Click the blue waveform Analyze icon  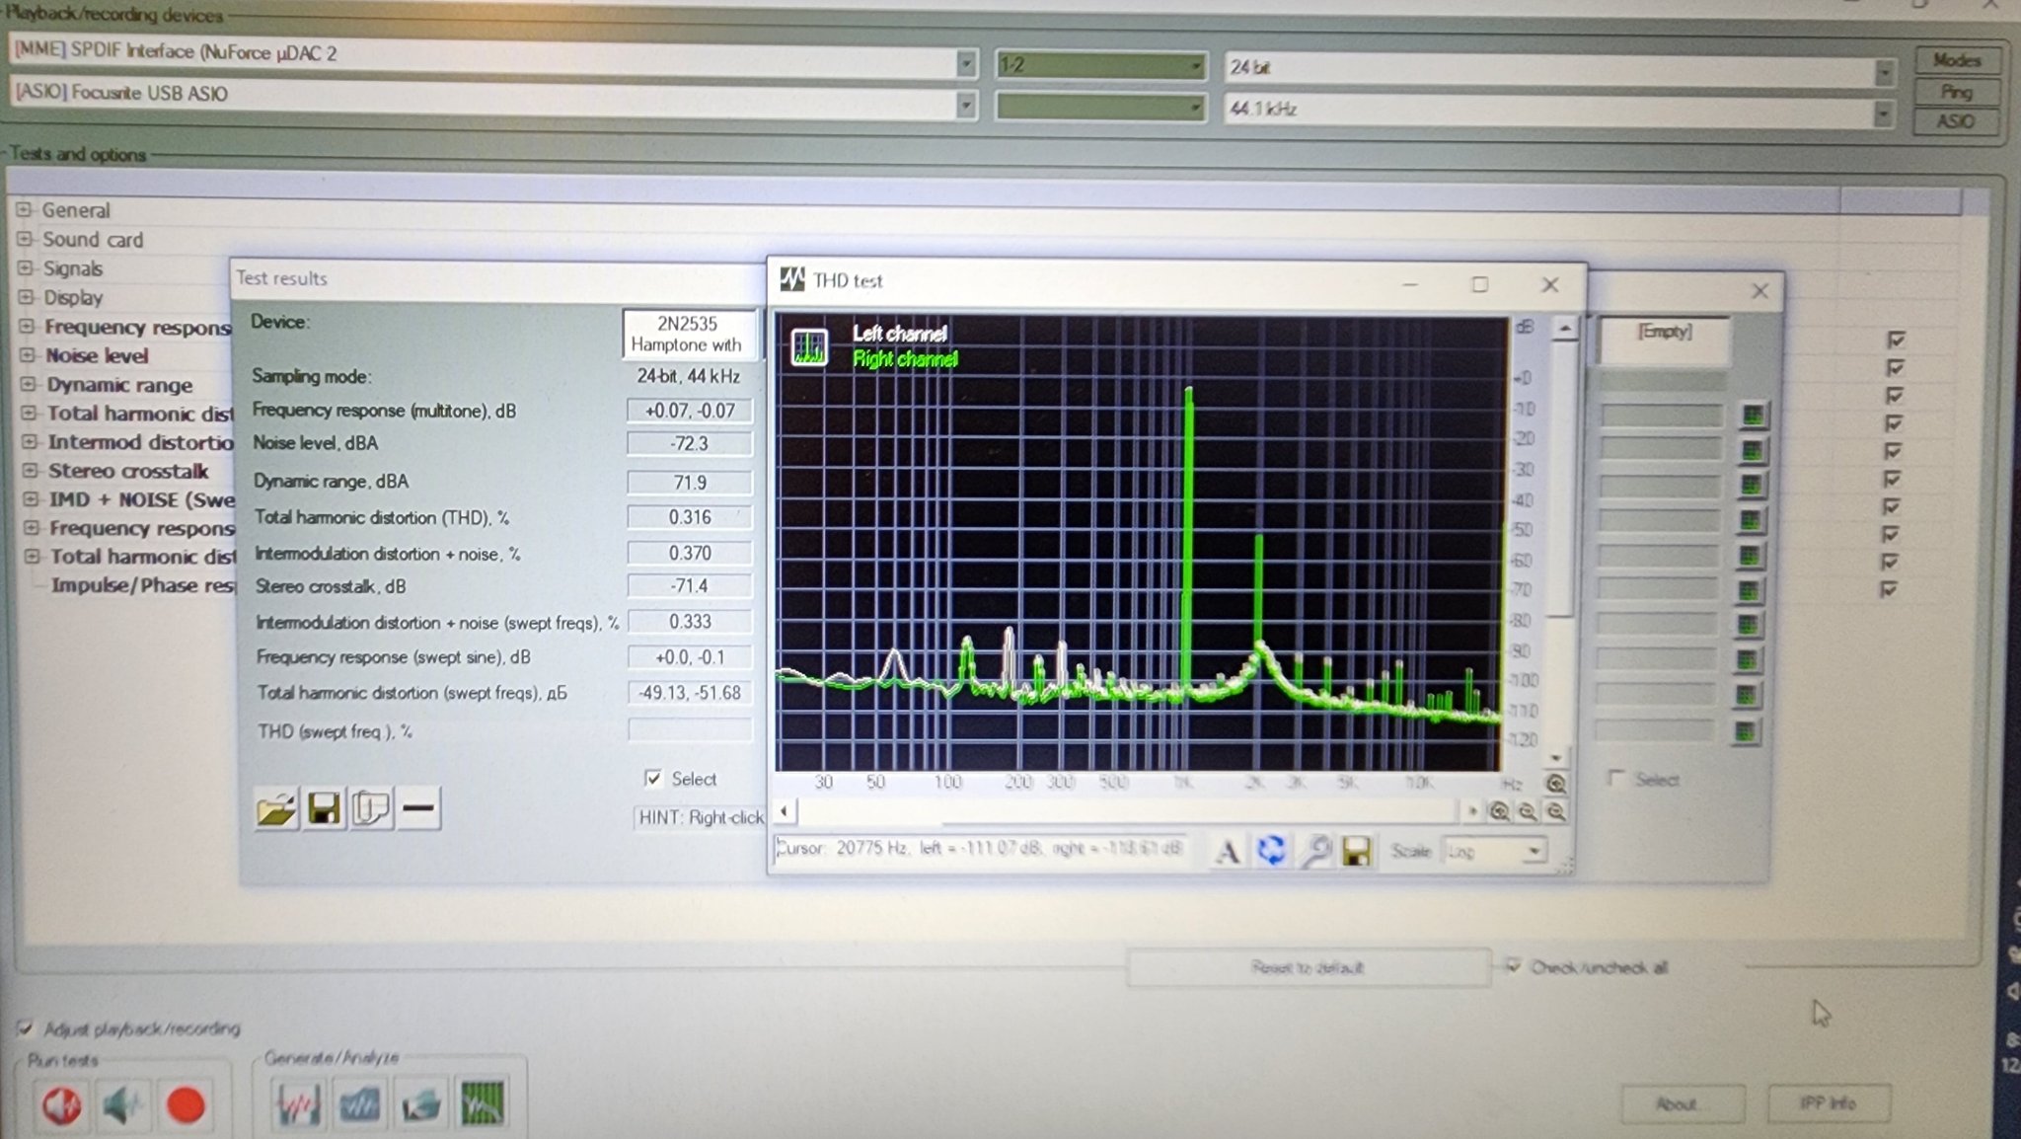[359, 1103]
